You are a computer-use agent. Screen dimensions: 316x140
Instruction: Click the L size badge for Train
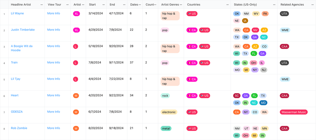click(76, 63)
